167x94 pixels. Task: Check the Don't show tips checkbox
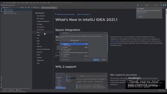(x=61, y=60)
